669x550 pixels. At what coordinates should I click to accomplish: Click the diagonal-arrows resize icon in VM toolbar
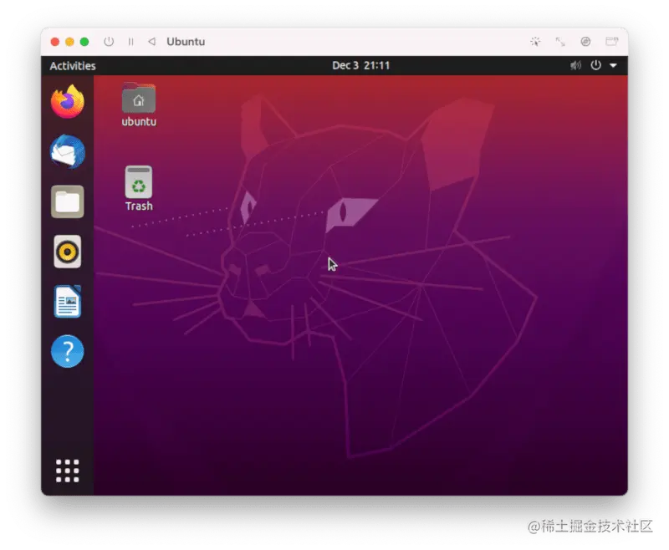click(x=560, y=41)
